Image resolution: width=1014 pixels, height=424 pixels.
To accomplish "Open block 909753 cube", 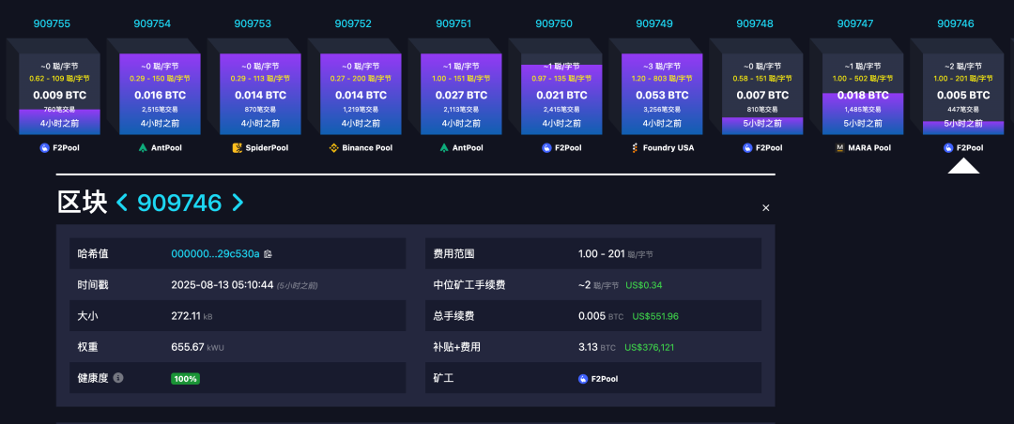I will 260,94.
